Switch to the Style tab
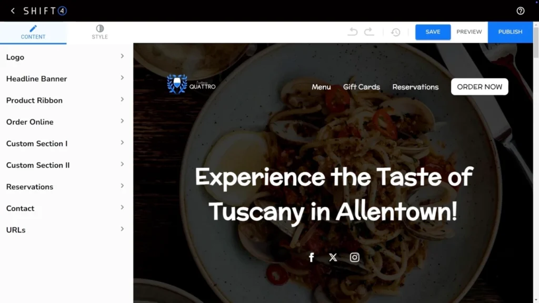This screenshot has width=539, height=303. coord(99,32)
